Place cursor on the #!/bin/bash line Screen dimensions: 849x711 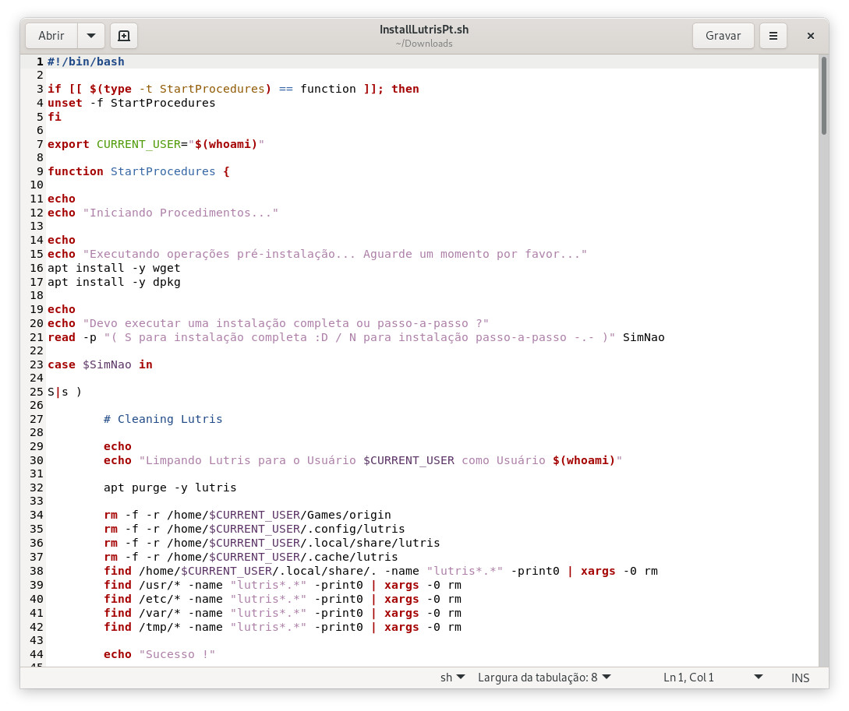pos(86,62)
